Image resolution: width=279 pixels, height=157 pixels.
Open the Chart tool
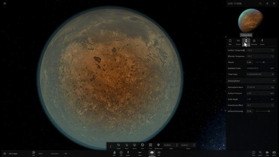click(x=140, y=153)
